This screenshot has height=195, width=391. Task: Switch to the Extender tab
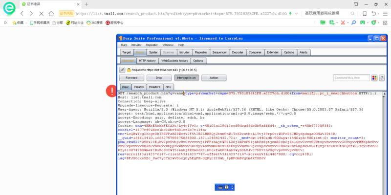point(273,52)
